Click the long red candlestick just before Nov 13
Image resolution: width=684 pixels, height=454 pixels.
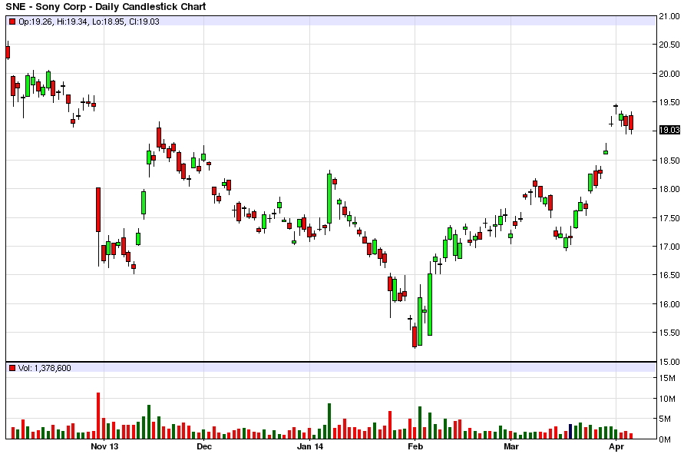tap(98, 210)
